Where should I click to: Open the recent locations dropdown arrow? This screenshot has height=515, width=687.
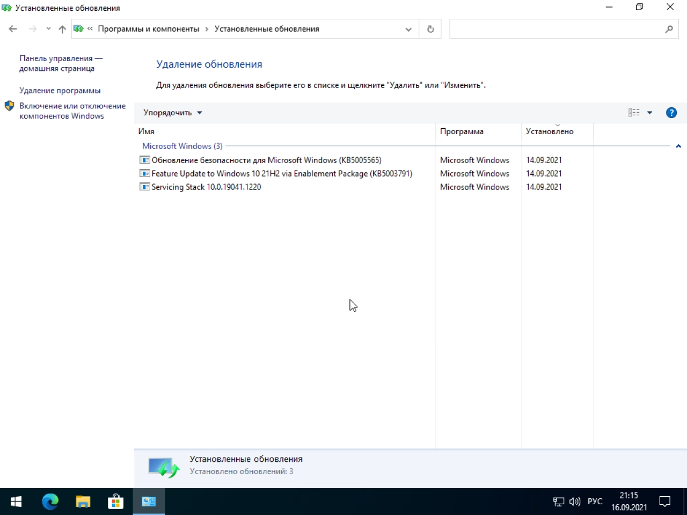48,29
